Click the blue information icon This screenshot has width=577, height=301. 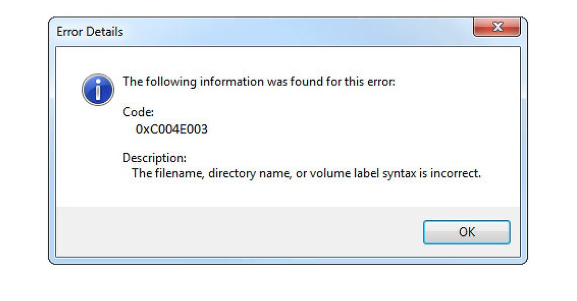[98, 89]
